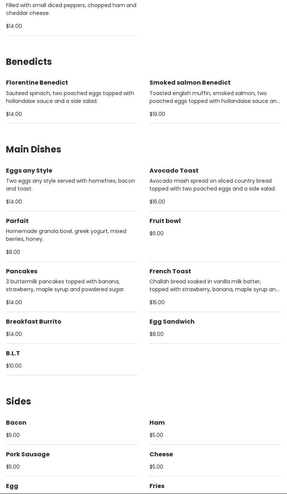
Task: Click the Main Dishes section heading
Action: point(34,150)
